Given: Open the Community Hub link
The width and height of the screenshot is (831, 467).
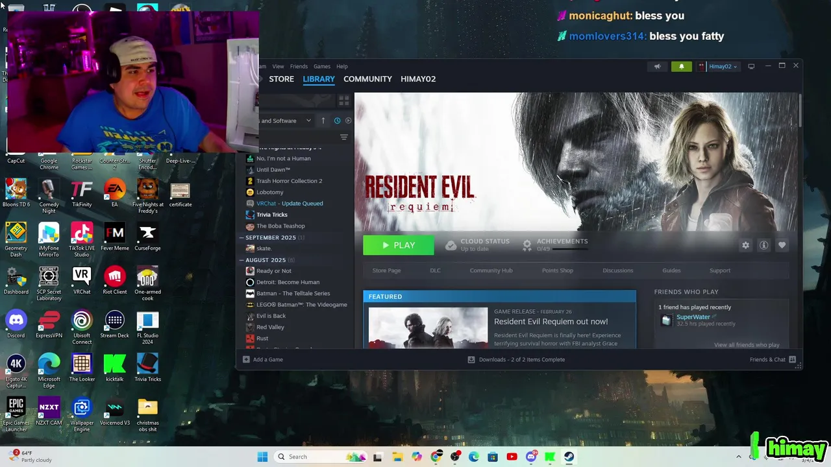Looking at the screenshot, I should click(x=491, y=270).
